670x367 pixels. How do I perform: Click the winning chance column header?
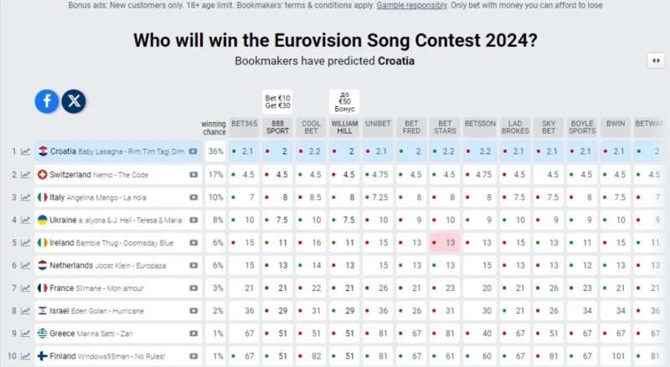click(x=214, y=127)
